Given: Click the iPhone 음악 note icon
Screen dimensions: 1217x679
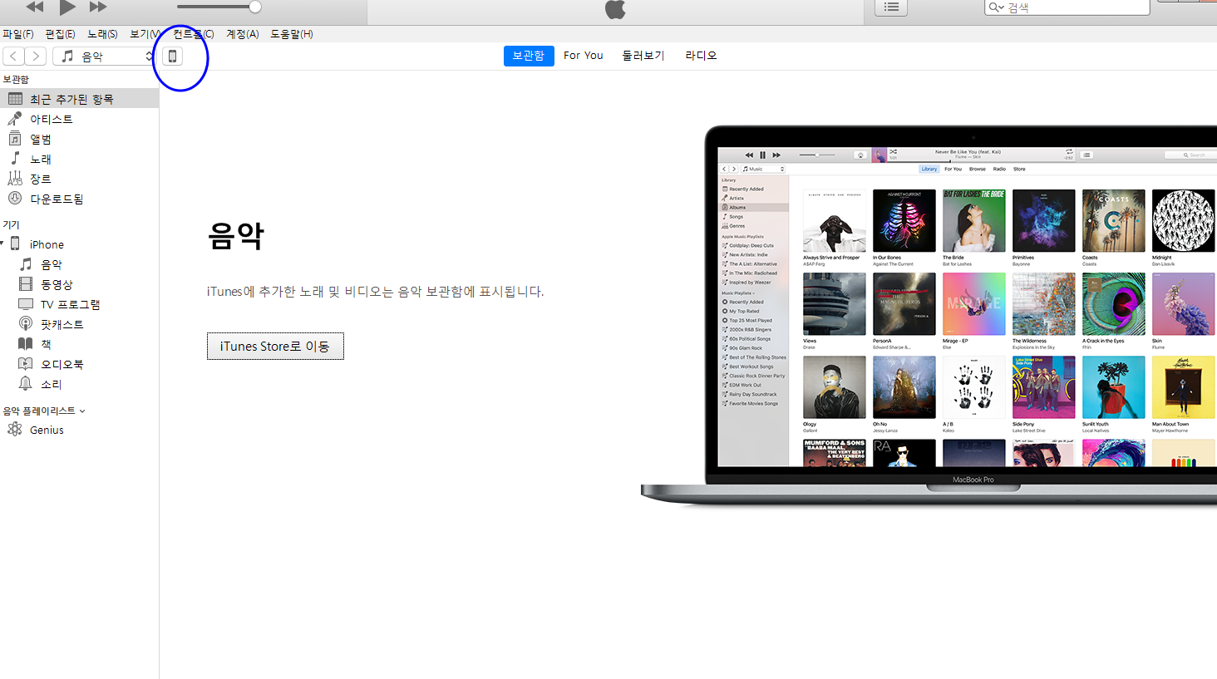Looking at the screenshot, I should pos(26,263).
